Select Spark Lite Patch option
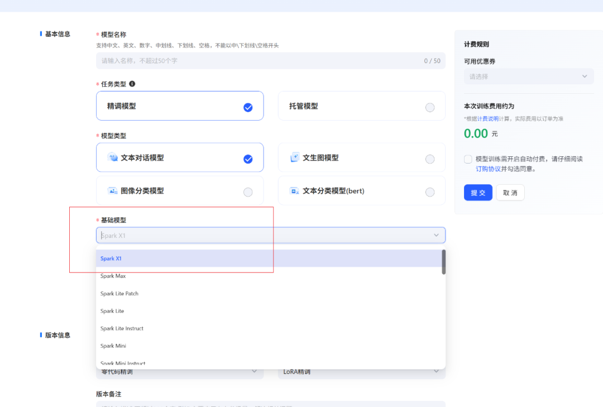 click(269, 294)
